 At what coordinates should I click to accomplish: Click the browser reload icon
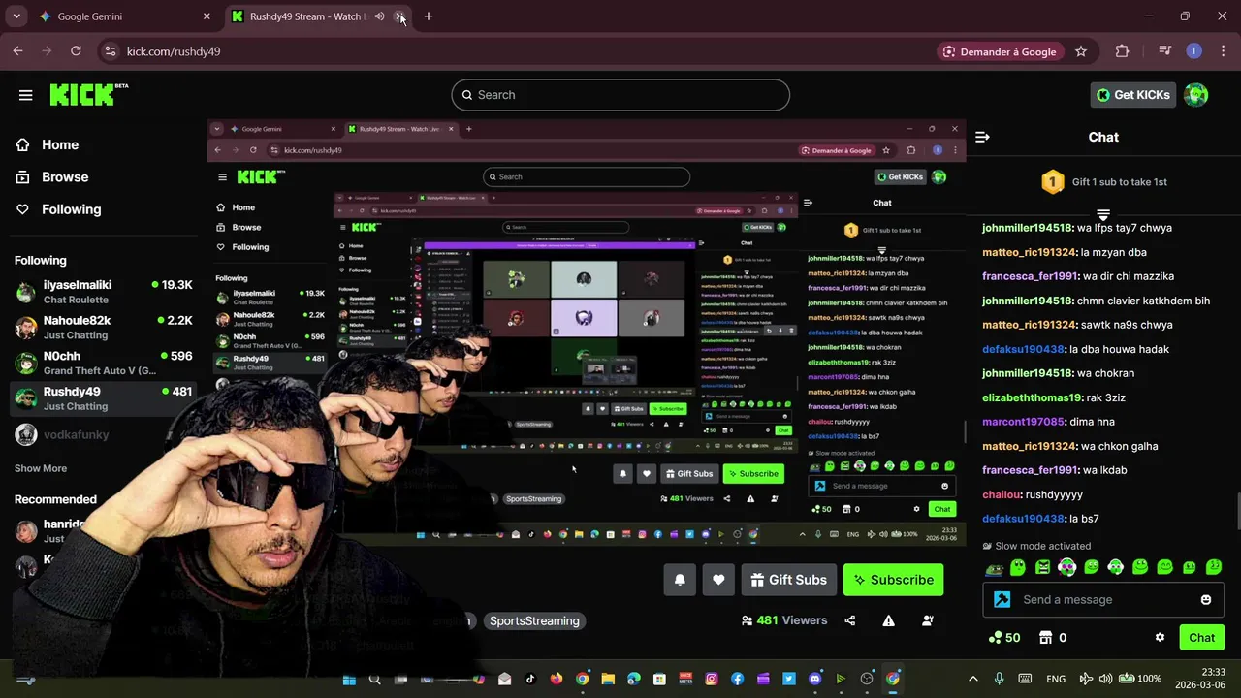point(76,51)
